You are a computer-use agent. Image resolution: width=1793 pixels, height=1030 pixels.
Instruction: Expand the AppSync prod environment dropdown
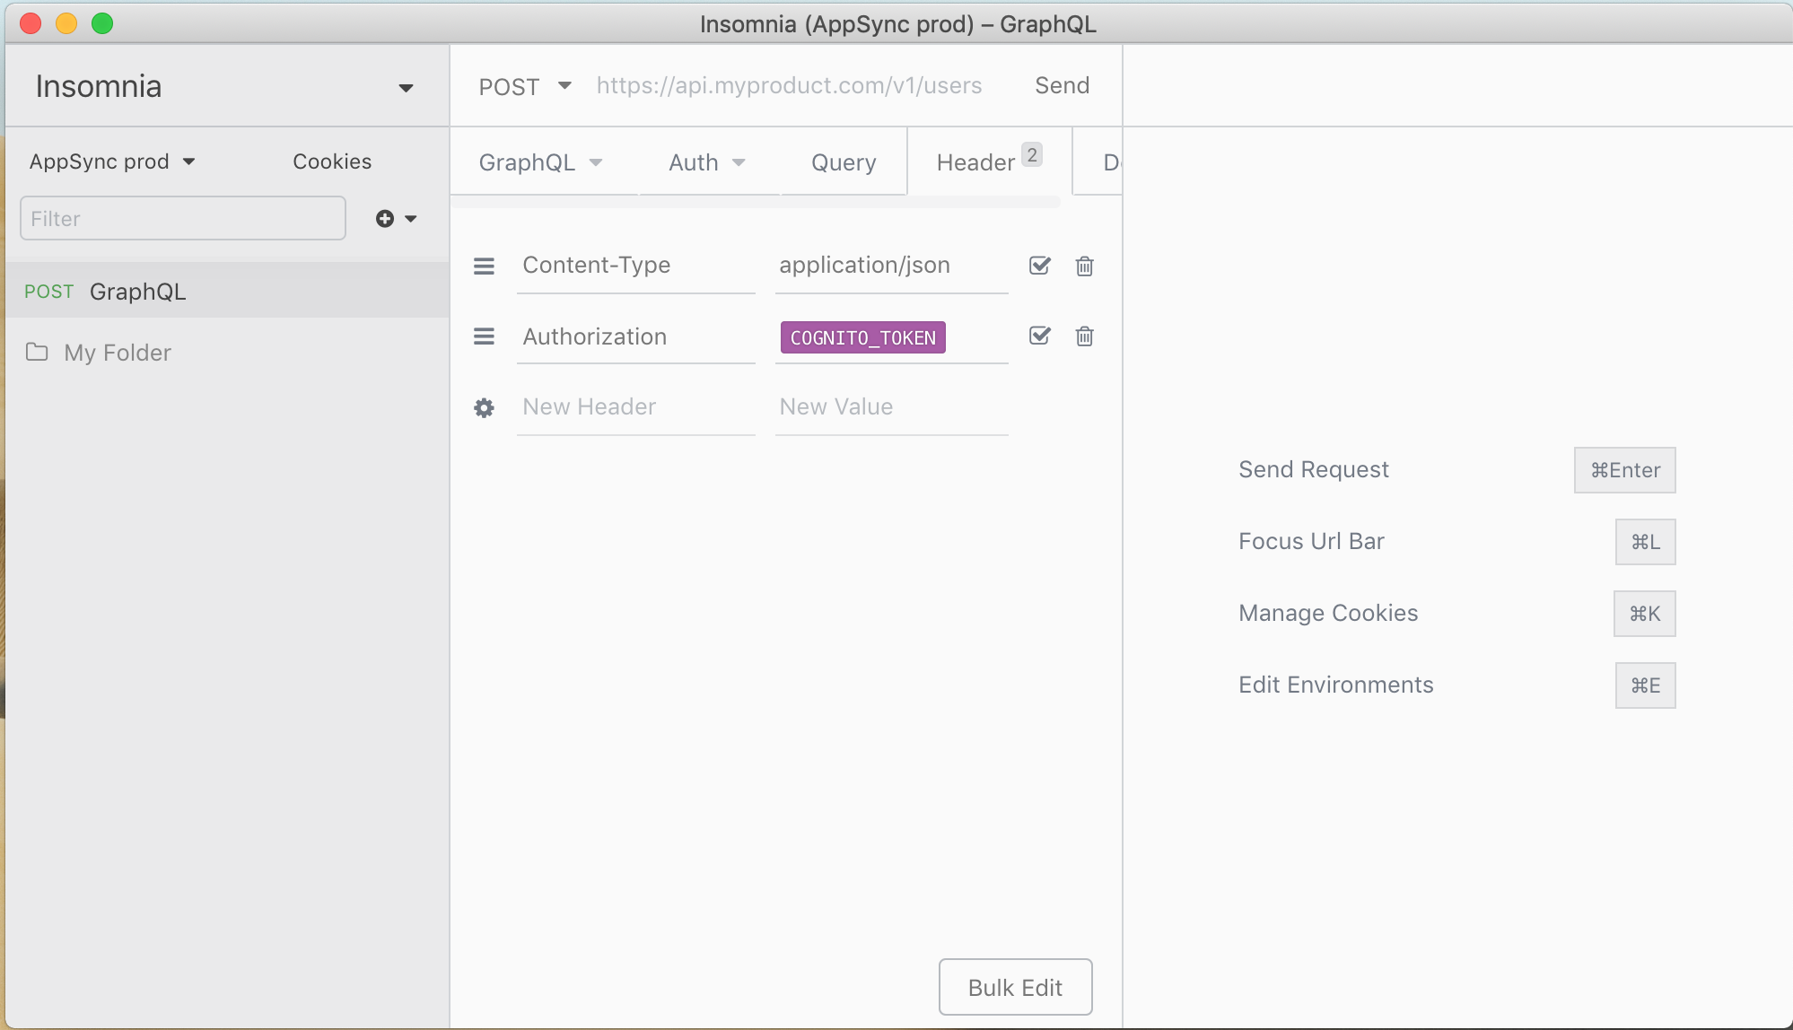click(112, 161)
